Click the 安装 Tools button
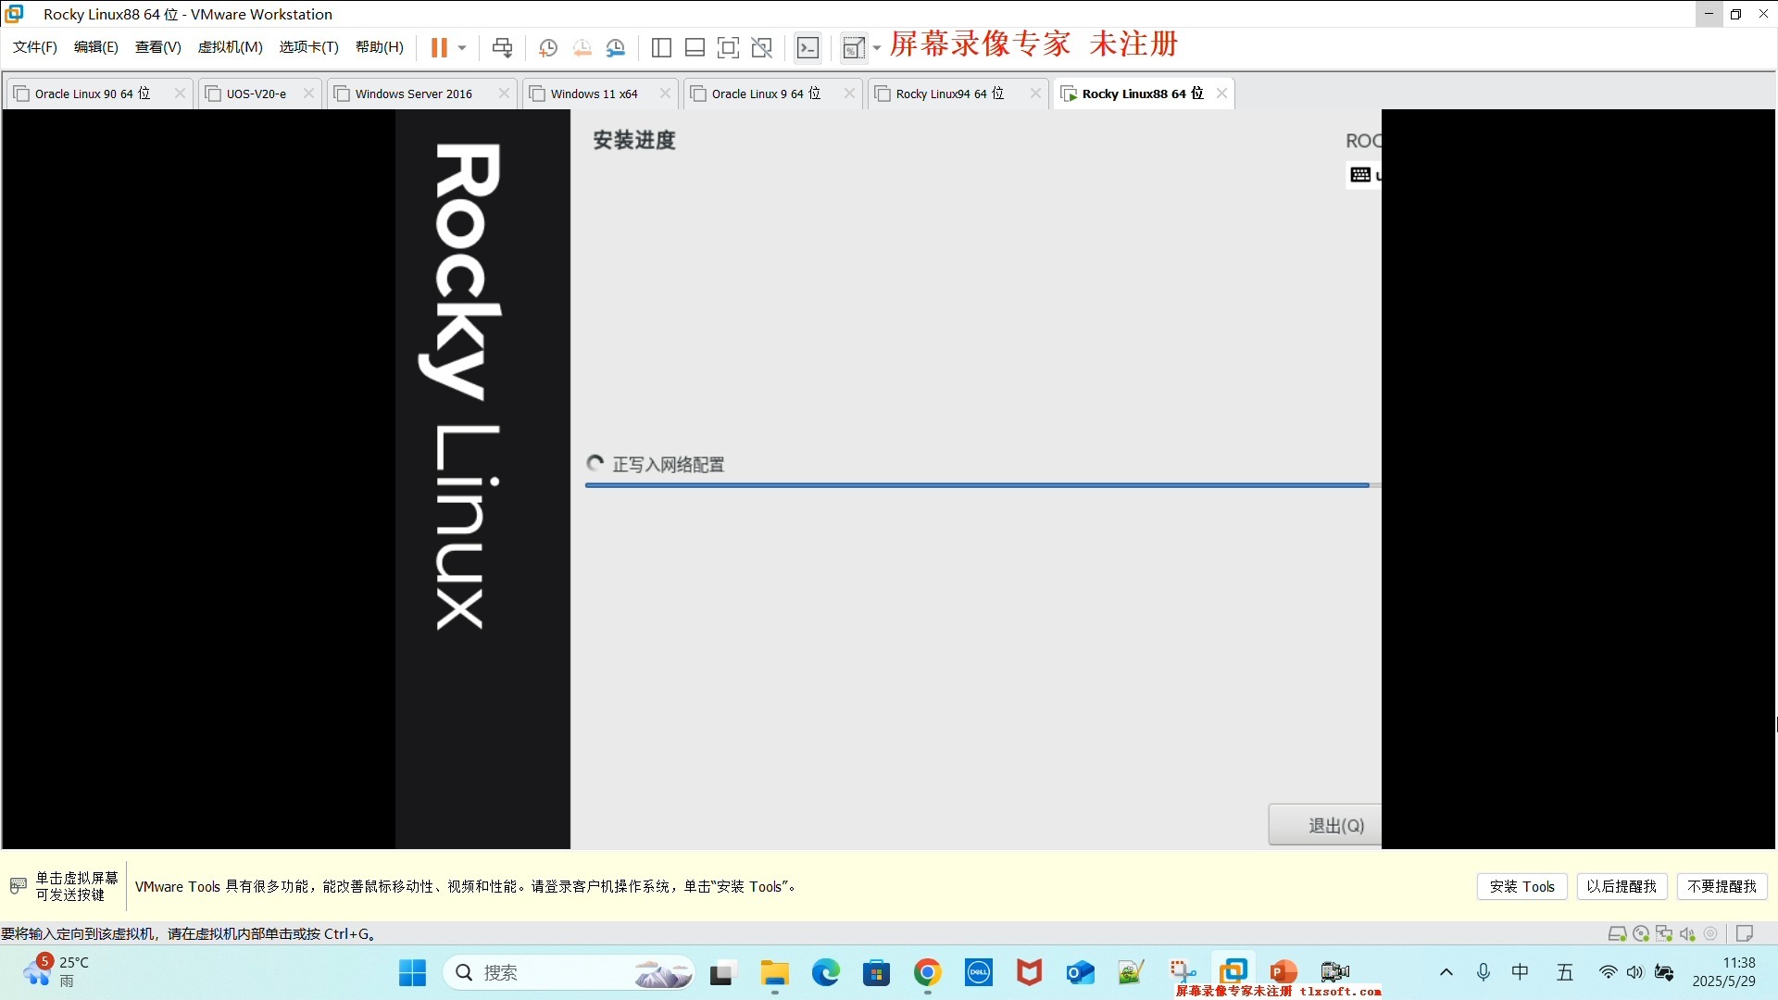The image size is (1778, 1000). coord(1521,886)
